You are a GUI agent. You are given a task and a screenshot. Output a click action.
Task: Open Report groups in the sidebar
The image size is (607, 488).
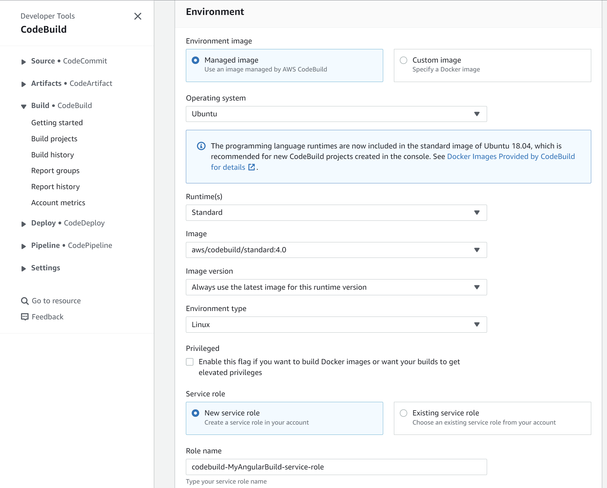click(55, 171)
